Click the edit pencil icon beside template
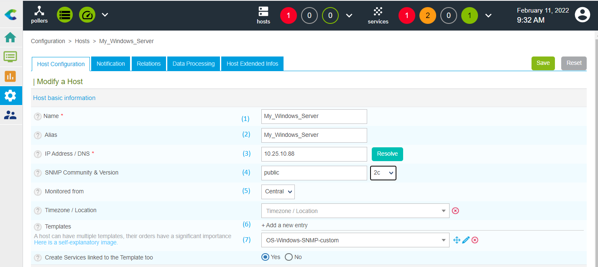 (466, 240)
